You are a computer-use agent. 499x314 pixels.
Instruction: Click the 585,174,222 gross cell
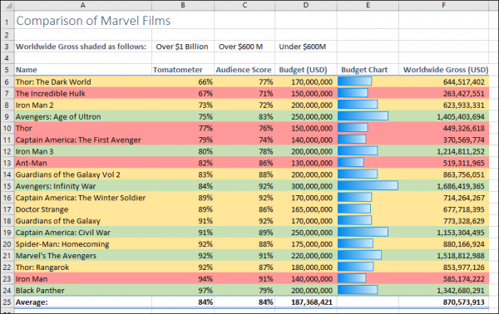pos(443,279)
